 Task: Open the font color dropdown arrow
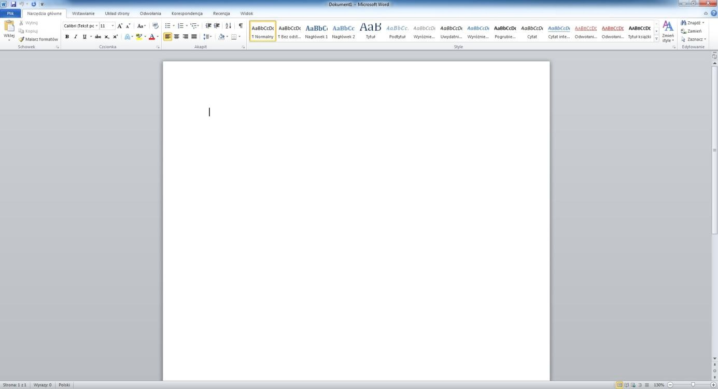coord(158,37)
